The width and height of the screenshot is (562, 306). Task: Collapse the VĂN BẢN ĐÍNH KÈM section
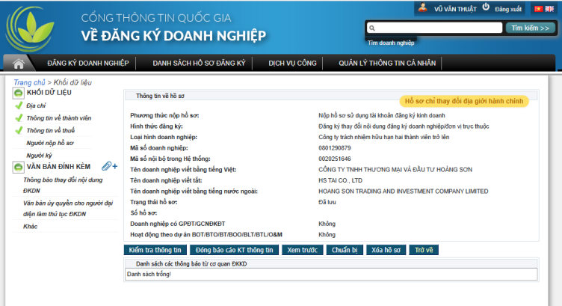coord(19,167)
